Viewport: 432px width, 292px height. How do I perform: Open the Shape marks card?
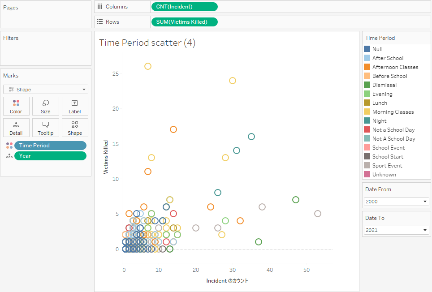click(75, 128)
